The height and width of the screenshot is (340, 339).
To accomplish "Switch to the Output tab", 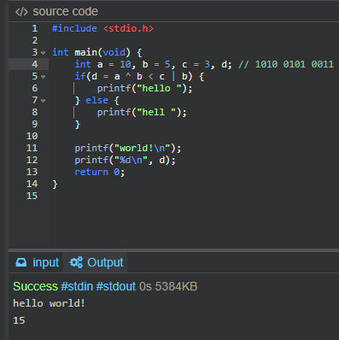I will [96, 262].
